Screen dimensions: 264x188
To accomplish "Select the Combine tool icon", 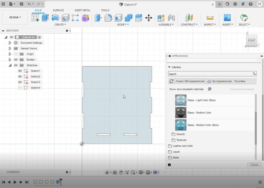I will [128, 18].
